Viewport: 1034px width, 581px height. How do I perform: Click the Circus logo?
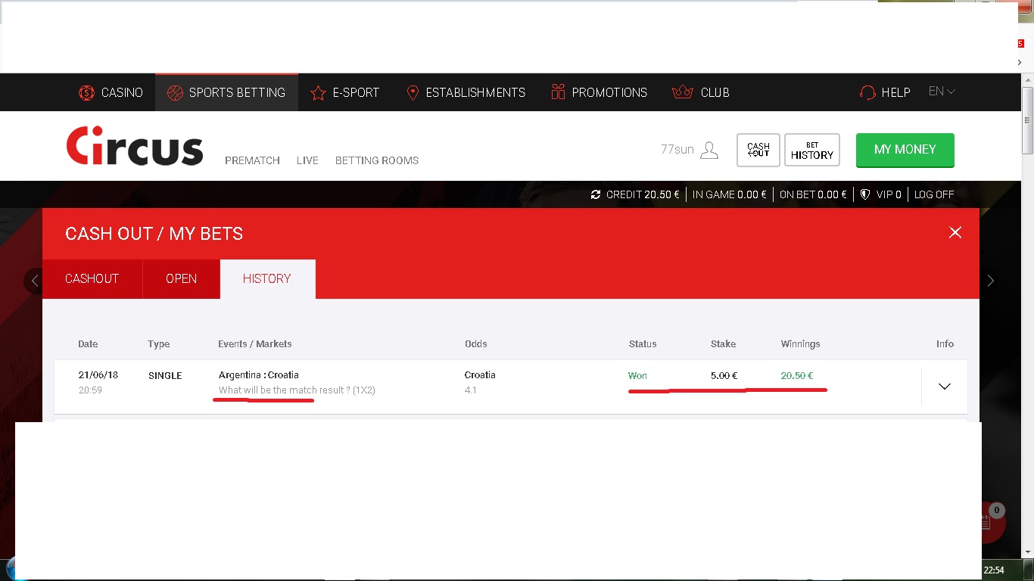pos(135,146)
